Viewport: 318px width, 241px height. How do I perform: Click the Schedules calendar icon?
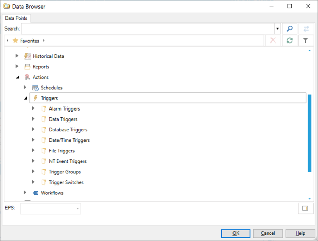point(35,88)
